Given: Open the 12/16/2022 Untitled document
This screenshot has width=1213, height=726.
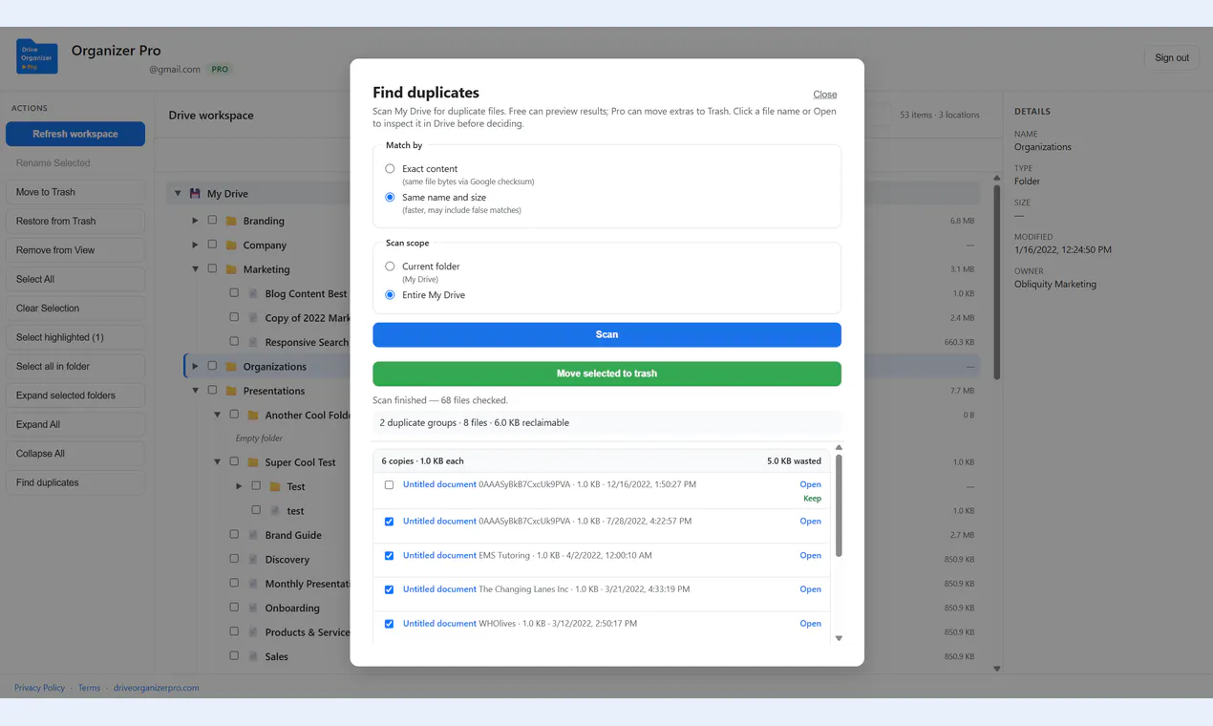Looking at the screenshot, I should [x=810, y=484].
